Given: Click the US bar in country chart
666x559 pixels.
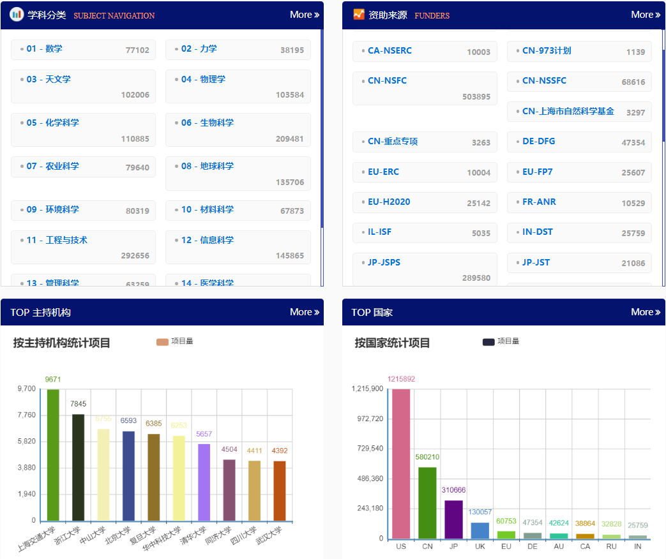Looking at the screenshot, I should [401, 463].
